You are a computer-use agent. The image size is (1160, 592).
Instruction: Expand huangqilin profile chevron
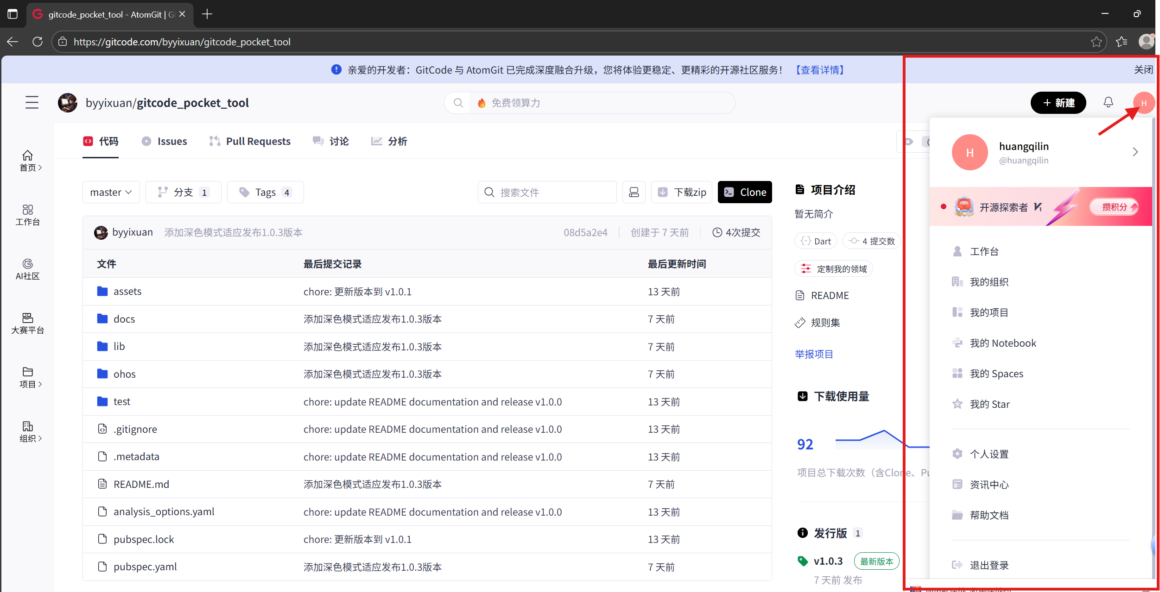pyautogui.click(x=1135, y=152)
